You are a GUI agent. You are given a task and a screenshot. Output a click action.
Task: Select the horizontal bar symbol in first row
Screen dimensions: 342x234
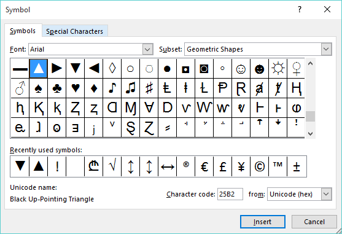point(20,69)
